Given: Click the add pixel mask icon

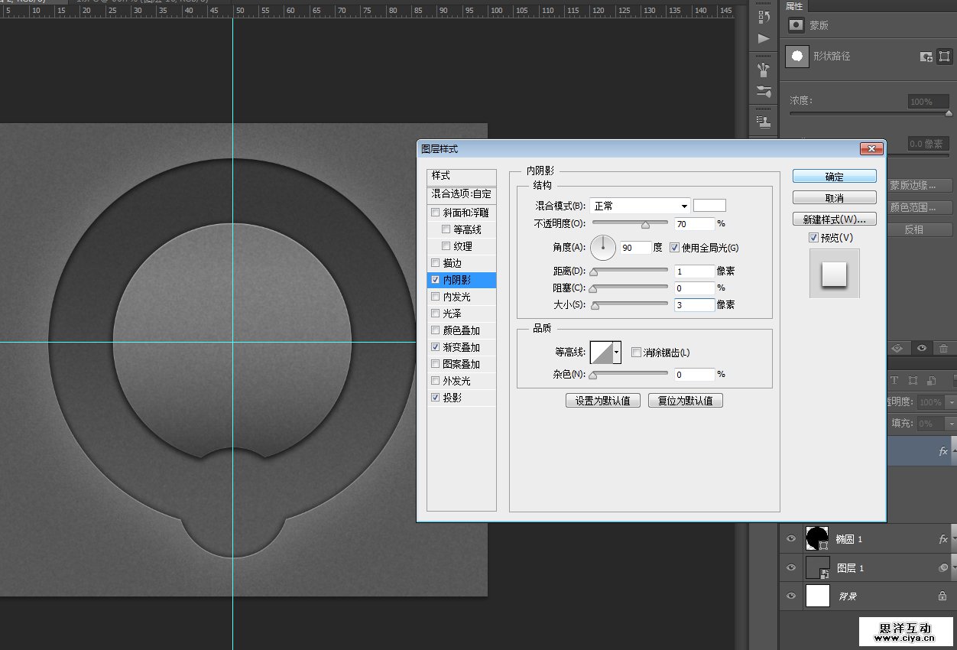Looking at the screenshot, I should tap(926, 57).
